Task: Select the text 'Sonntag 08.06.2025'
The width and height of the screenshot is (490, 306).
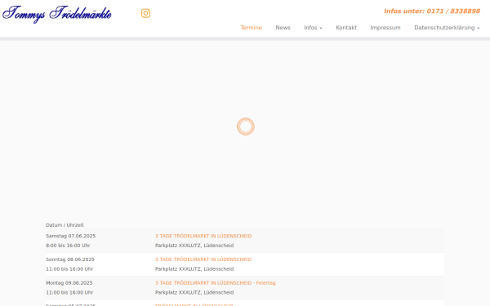Action: [70, 259]
